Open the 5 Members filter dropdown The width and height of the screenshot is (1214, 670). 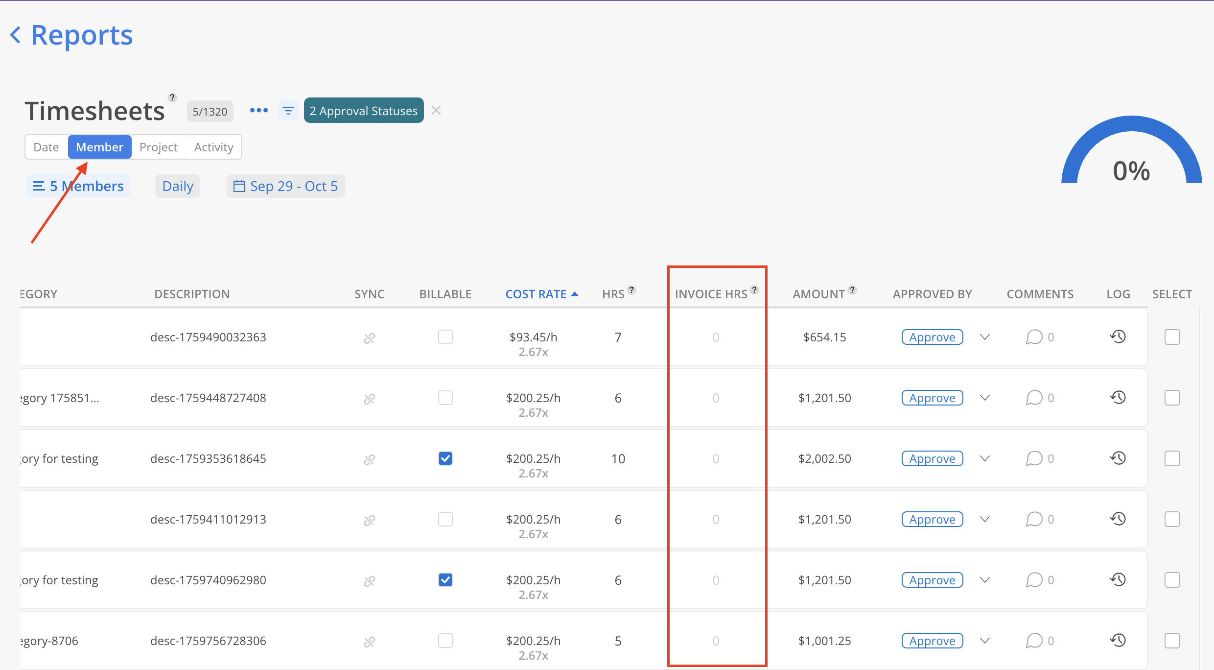click(78, 186)
